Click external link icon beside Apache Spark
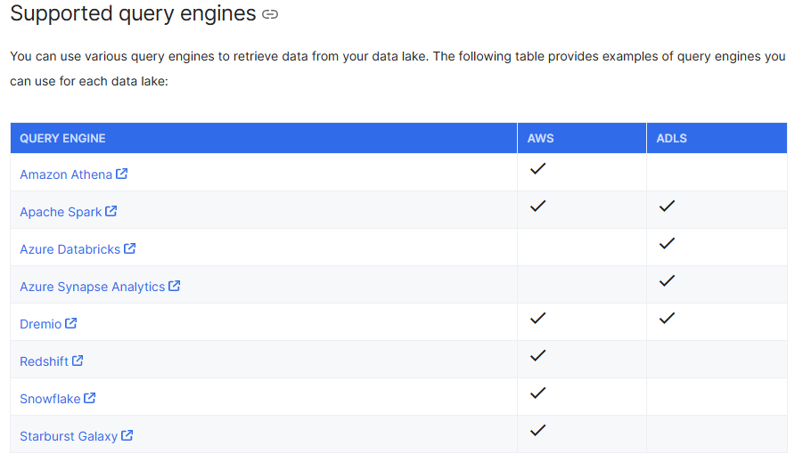The height and width of the screenshot is (470, 803). [x=111, y=212]
